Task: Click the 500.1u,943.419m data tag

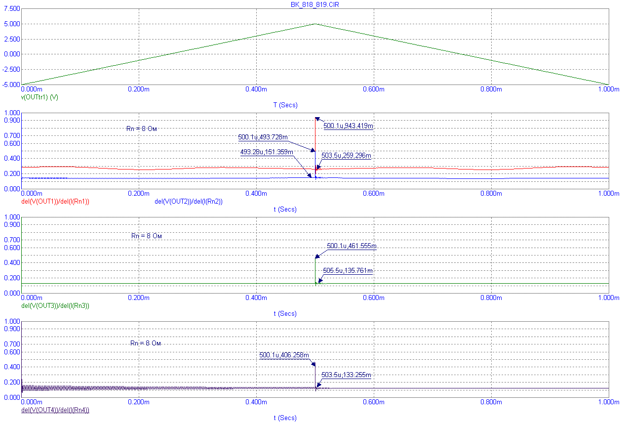Action: (x=348, y=126)
